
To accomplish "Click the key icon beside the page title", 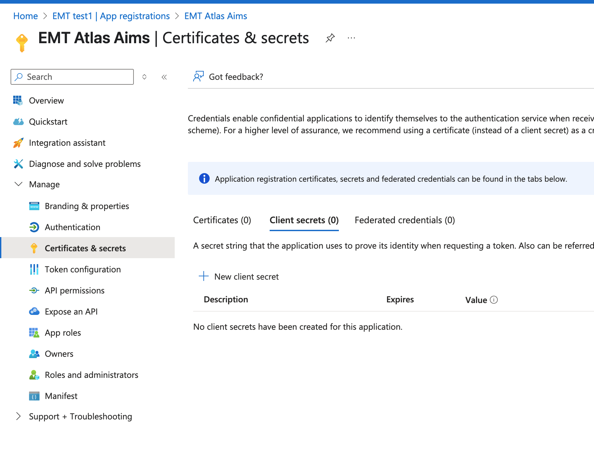I will (22, 43).
